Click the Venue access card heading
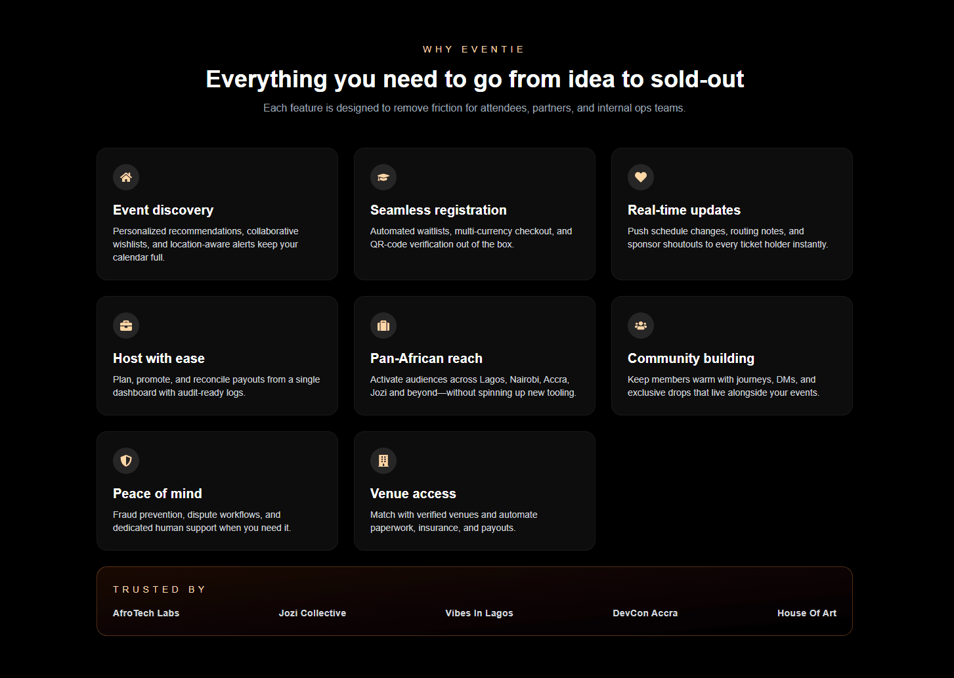This screenshot has height=678, width=954. (x=413, y=493)
